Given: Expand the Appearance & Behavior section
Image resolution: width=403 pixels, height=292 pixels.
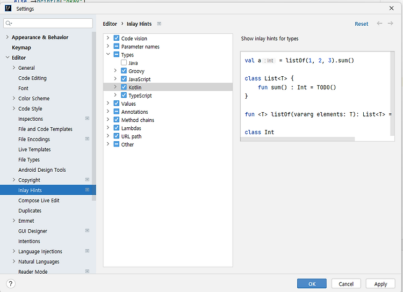Looking at the screenshot, I should (7, 38).
